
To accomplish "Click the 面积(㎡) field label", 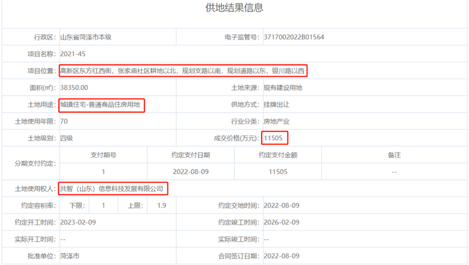I will click(x=43, y=87).
